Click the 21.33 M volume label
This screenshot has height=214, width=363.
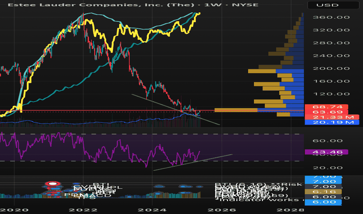point(332,117)
